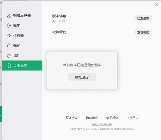Open the 账号与存储 settings section
This screenshot has width=161, height=140.
pos(22,16)
